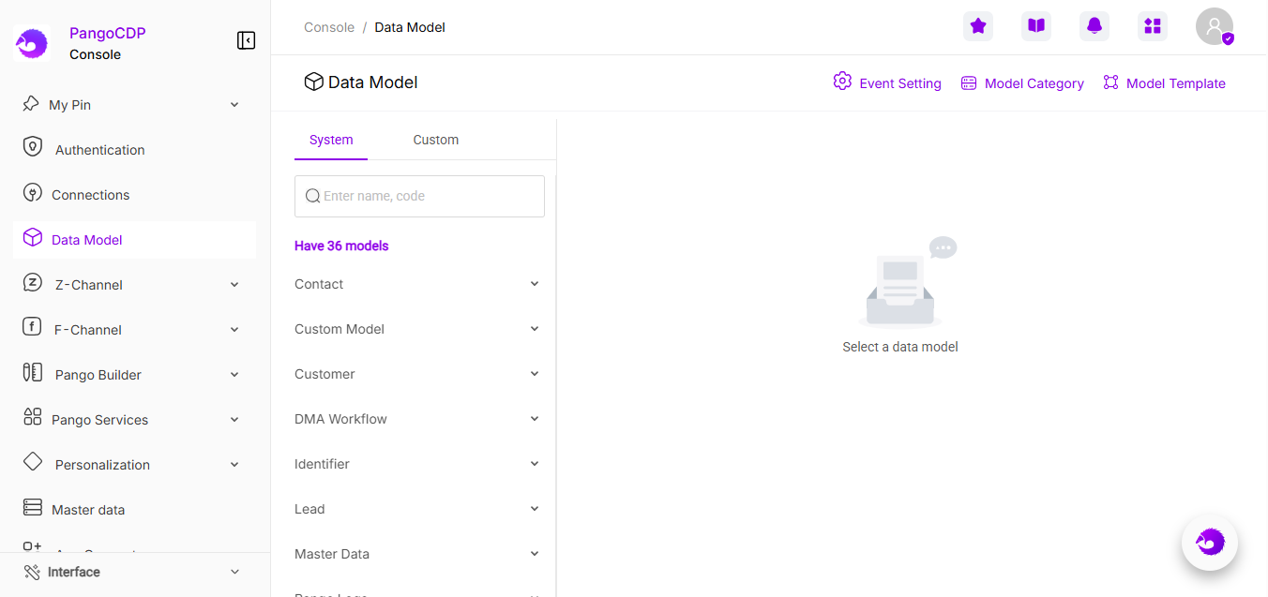Screen dimensions: 1268x597
Task: Expand the DMA Workflow group chevron
Action: tap(535, 419)
